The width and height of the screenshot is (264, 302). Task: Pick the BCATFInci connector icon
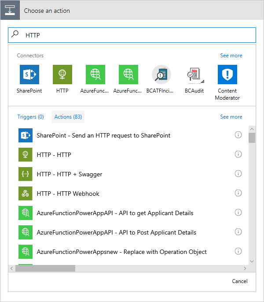point(161,75)
